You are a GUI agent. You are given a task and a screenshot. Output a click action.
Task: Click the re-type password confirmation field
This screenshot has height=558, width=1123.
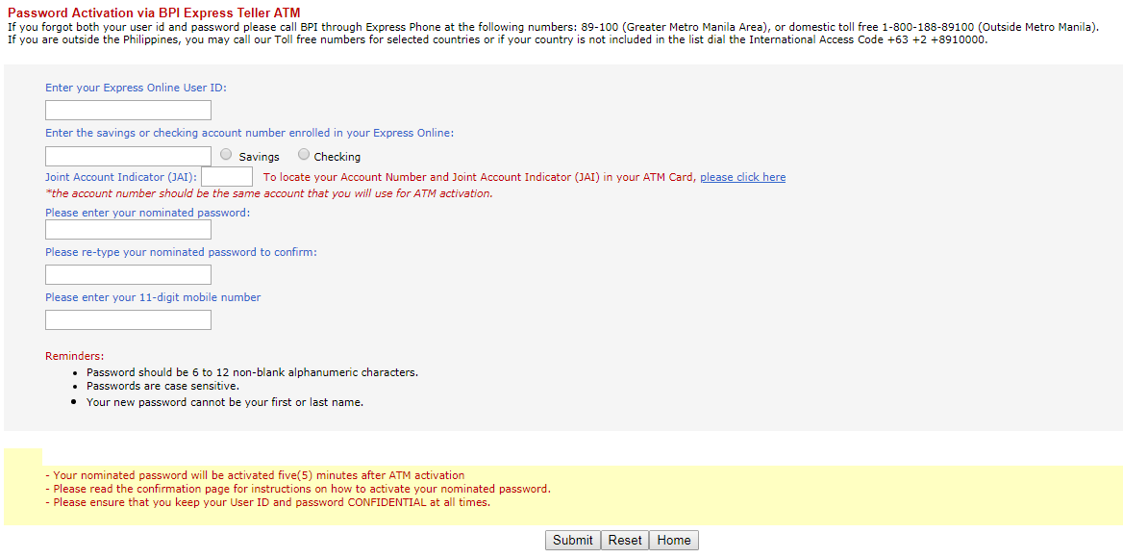point(128,274)
